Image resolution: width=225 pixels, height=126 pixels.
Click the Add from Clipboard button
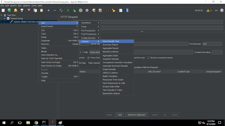pyautogui.click(x=136, y=115)
